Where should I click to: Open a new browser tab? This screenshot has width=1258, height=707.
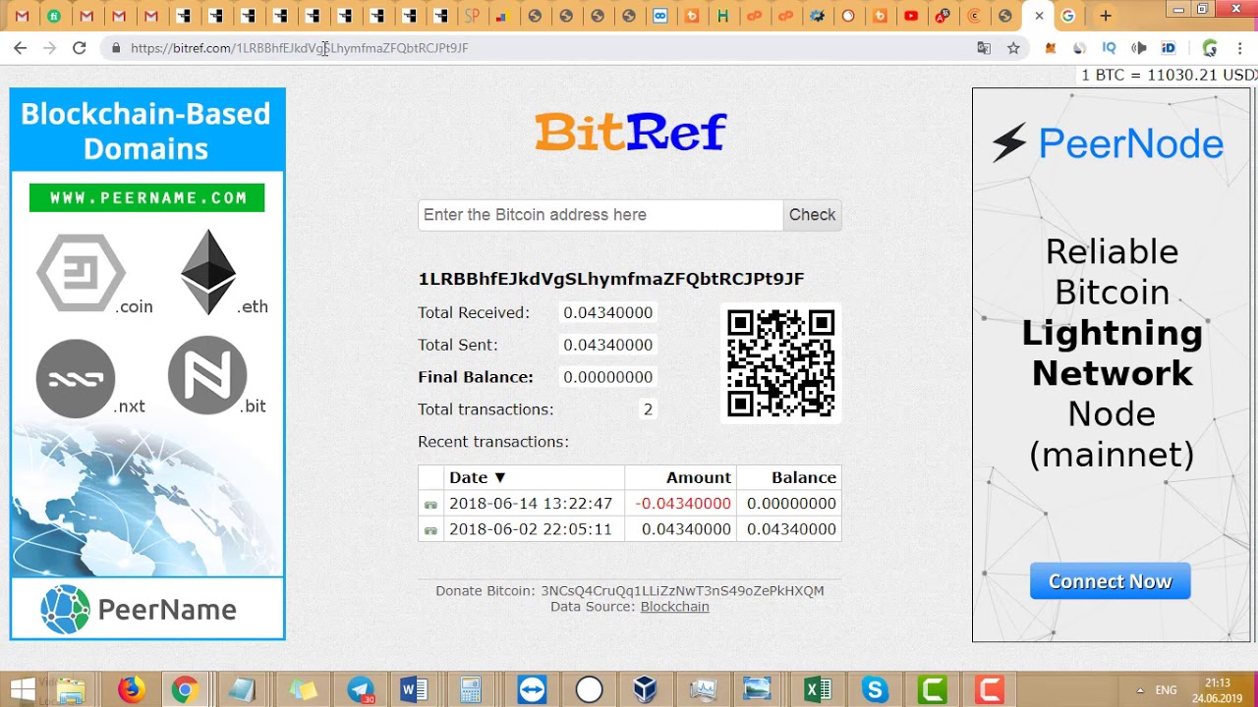(x=1106, y=16)
